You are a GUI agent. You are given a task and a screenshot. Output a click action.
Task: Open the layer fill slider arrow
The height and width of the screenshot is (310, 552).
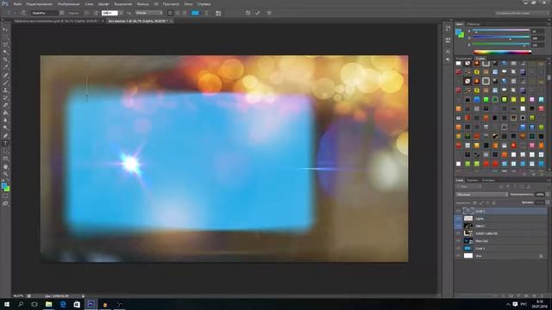coord(547,202)
